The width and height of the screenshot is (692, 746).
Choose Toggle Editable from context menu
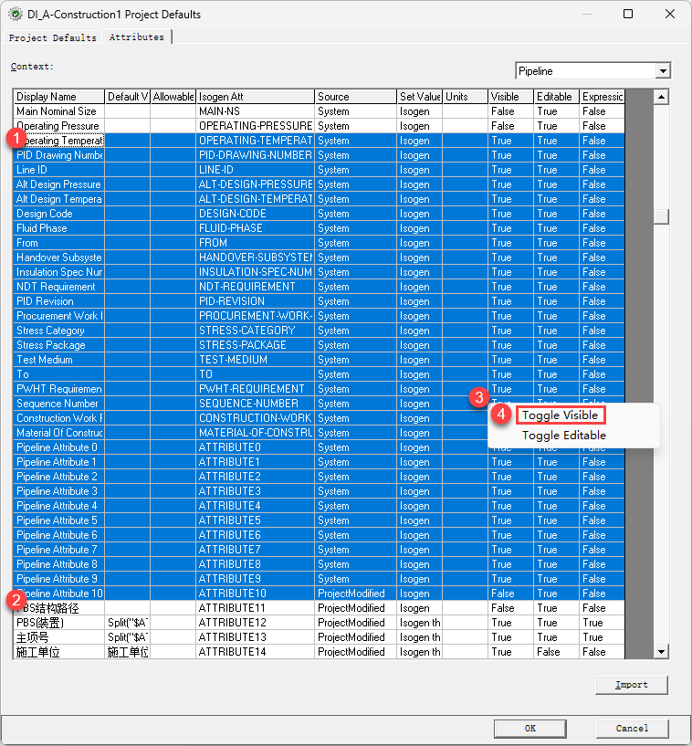pyautogui.click(x=563, y=436)
